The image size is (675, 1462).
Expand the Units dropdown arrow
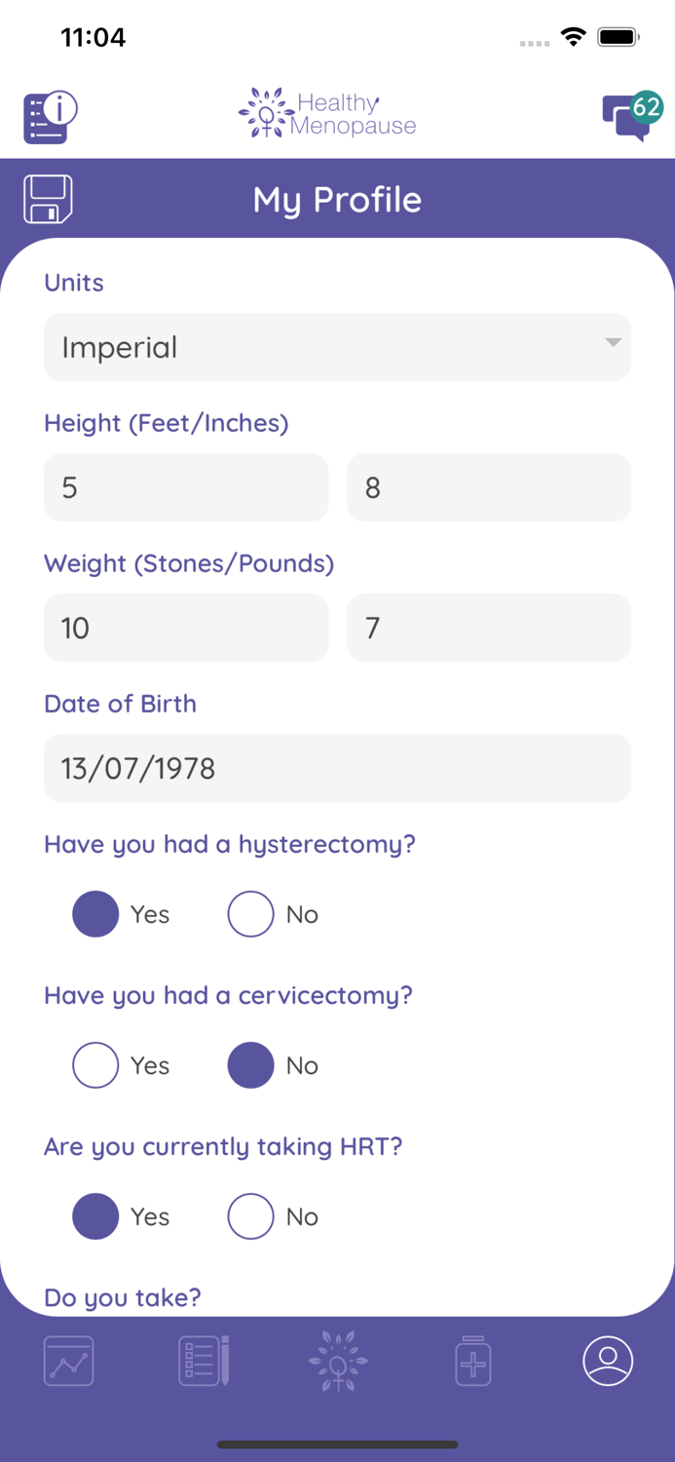[613, 343]
